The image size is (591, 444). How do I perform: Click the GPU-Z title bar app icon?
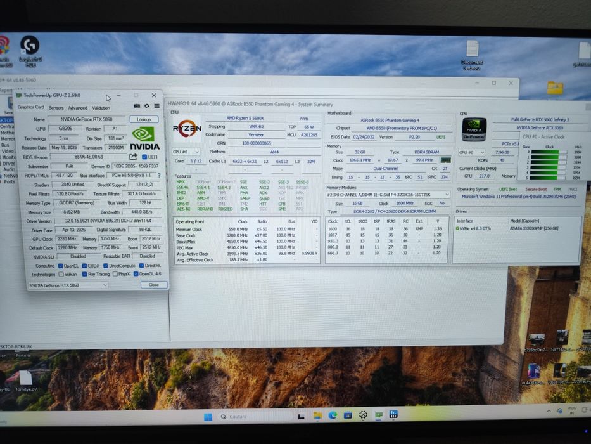click(x=18, y=96)
